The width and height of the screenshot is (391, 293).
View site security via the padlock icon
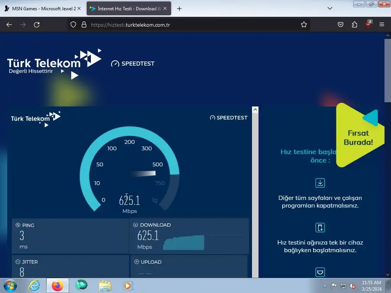click(84, 25)
